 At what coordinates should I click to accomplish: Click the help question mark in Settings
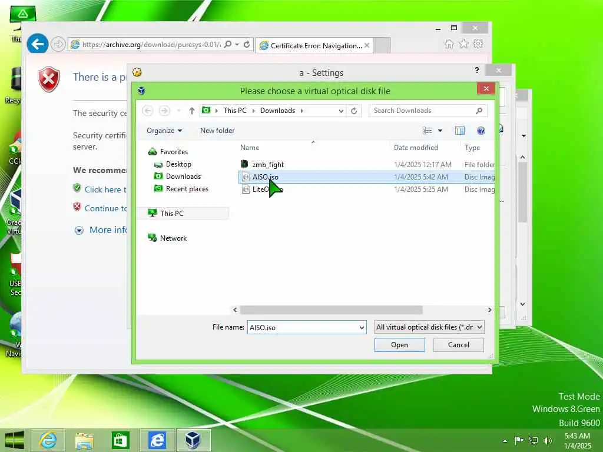coord(477,70)
